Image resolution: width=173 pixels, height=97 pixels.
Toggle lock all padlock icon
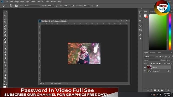[160, 64]
